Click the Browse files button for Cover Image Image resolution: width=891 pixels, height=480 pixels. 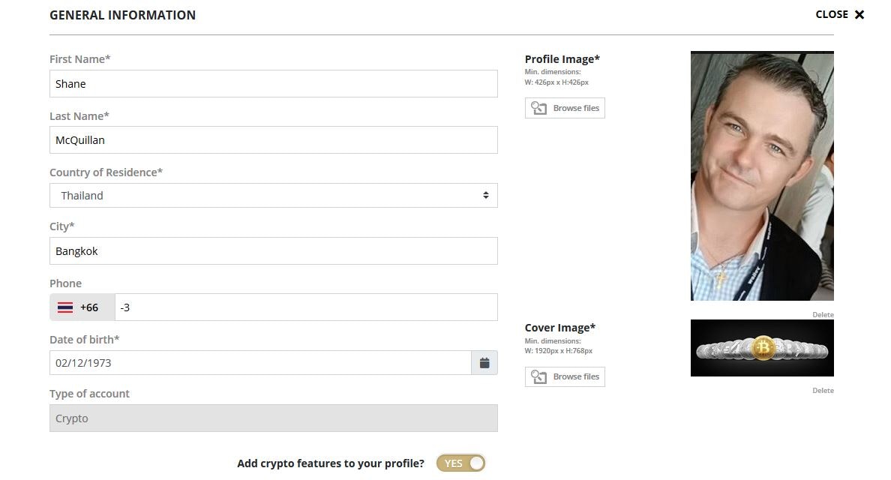pyautogui.click(x=565, y=376)
